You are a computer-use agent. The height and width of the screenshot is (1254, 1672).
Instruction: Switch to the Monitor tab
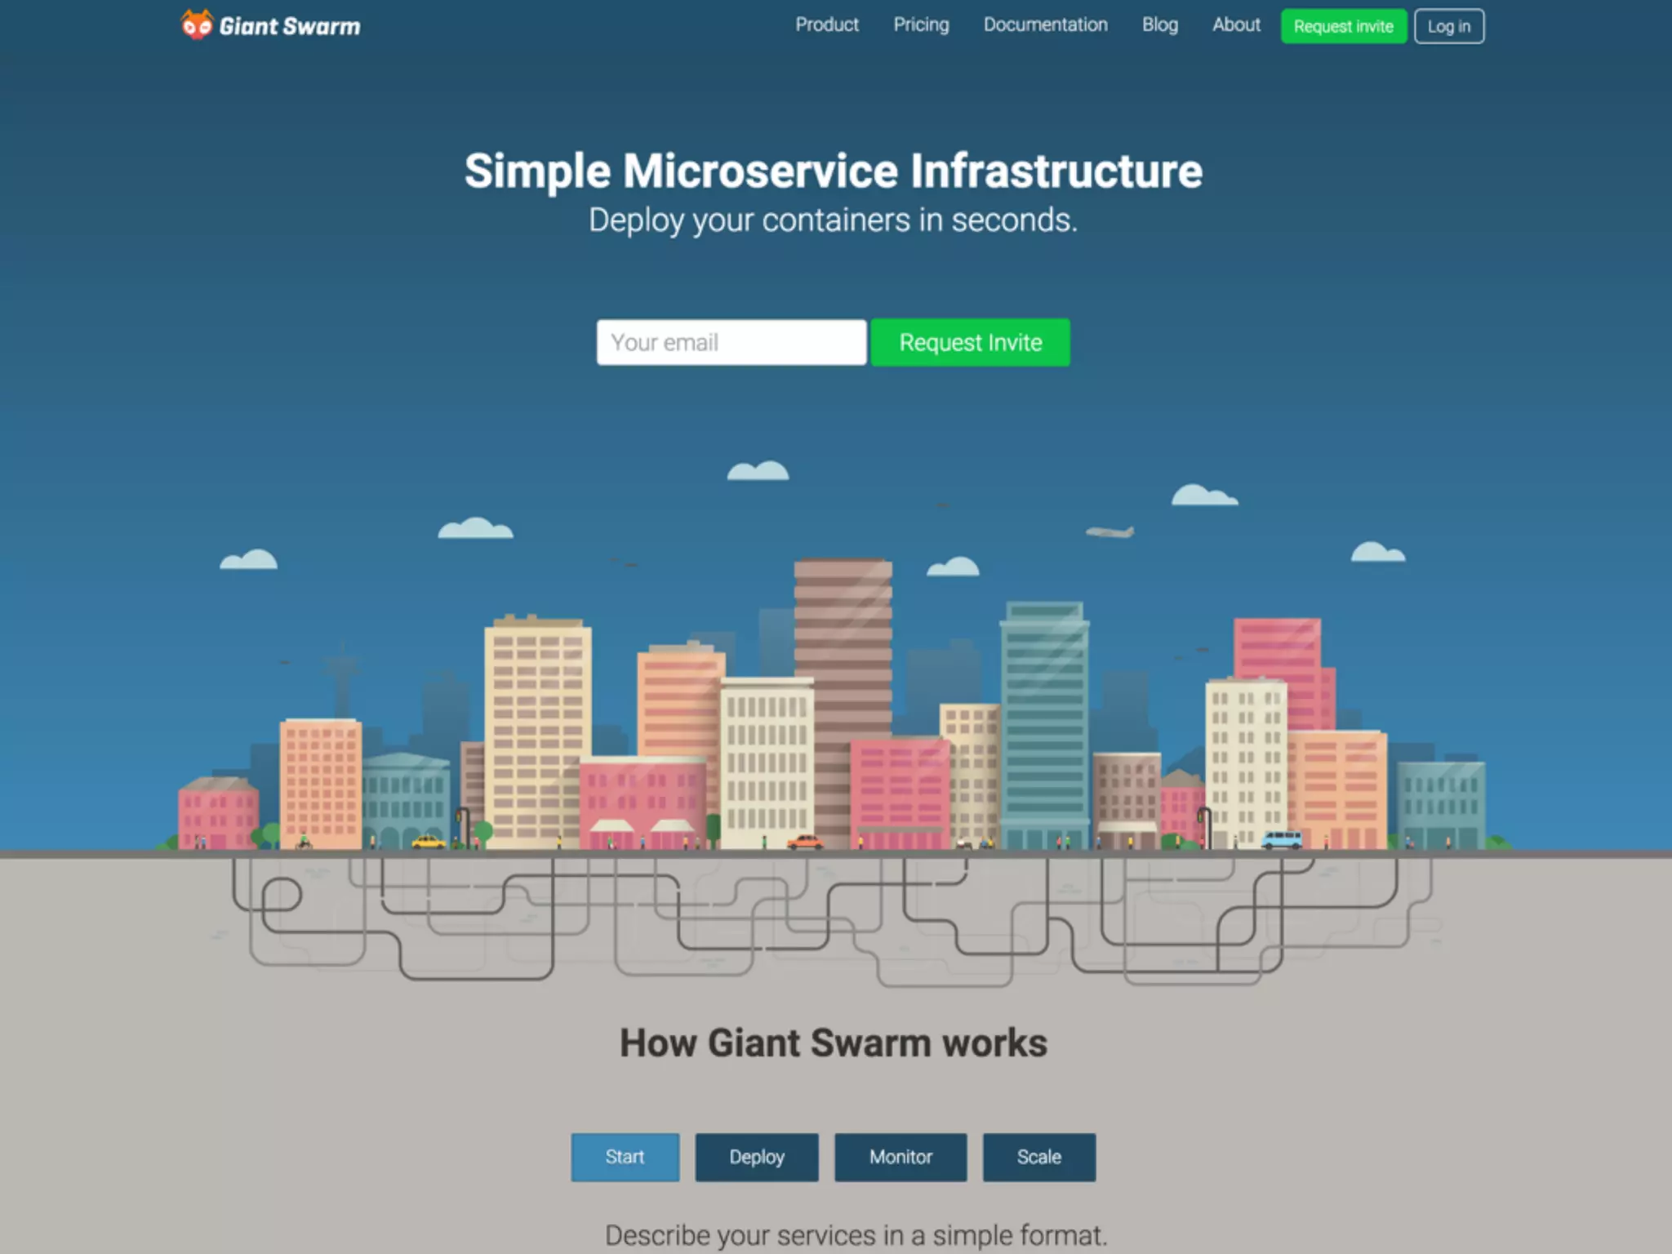(x=900, y=1157)
